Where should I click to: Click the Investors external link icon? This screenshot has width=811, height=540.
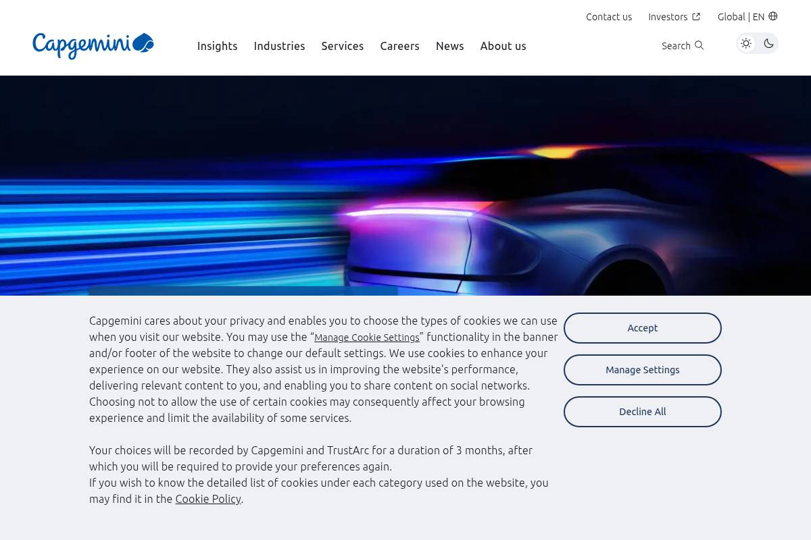[x=696, y=17]
